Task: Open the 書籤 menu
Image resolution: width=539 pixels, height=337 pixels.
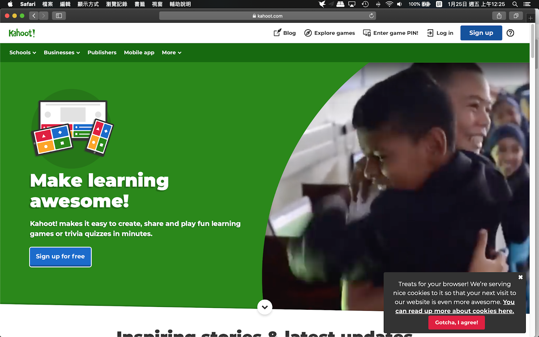Action: pos(139,4)
